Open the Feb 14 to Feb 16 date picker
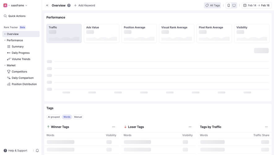 point(257,6)
